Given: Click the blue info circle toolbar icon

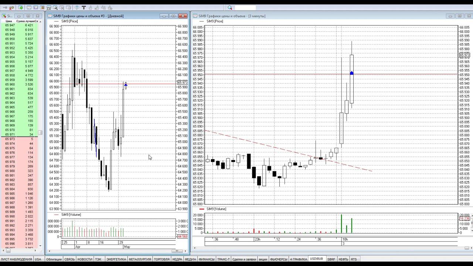Looking at the screenshot, I should click(x=77, y=7).
